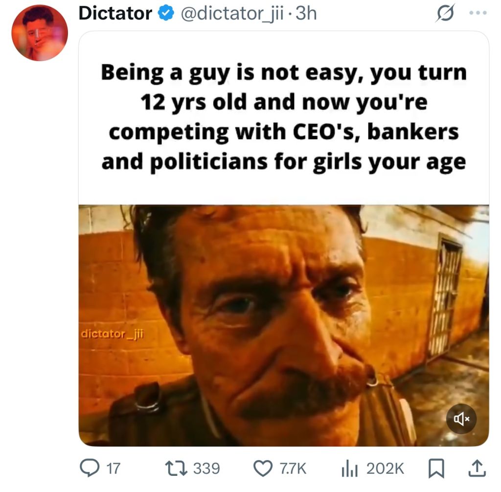Repost the tweet using the retweet arrows icon
This screenshot has width=501, height=492.
[176, 469]
